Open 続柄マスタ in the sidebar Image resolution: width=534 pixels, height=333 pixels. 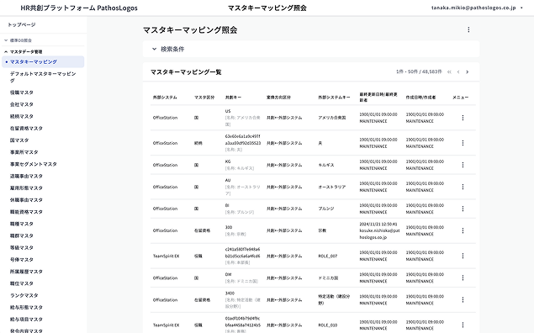click(x=22, y=116)
